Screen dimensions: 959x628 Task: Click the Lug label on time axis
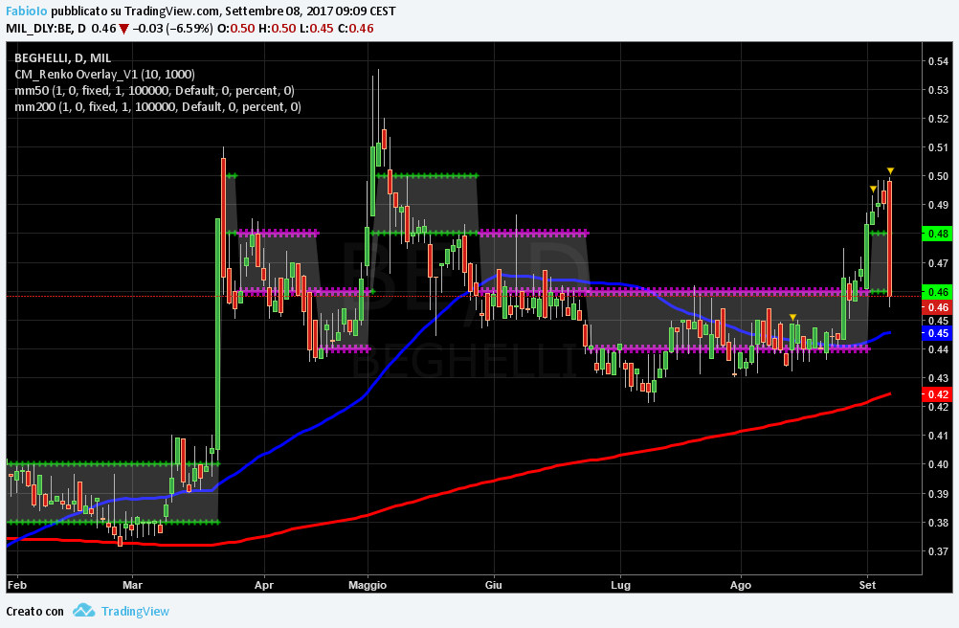click(621, 585)
